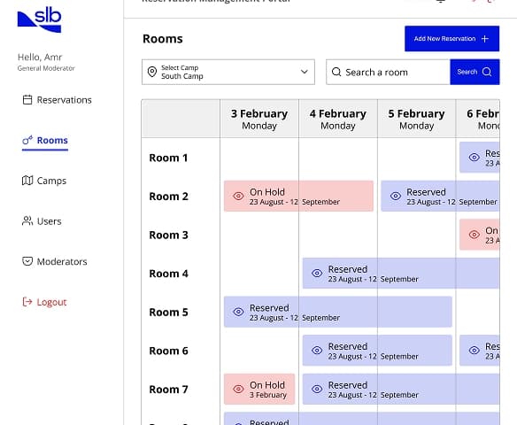Click Logout in the sidebar
Screen dimensions: 517x425
click(x=44, y=302)
